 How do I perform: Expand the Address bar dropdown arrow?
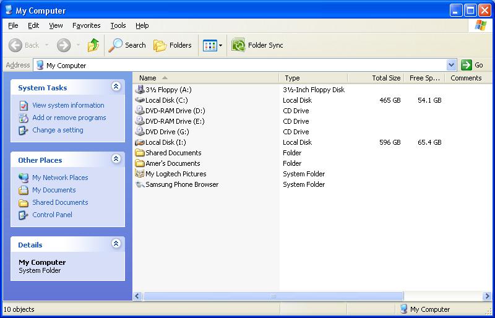451,65
